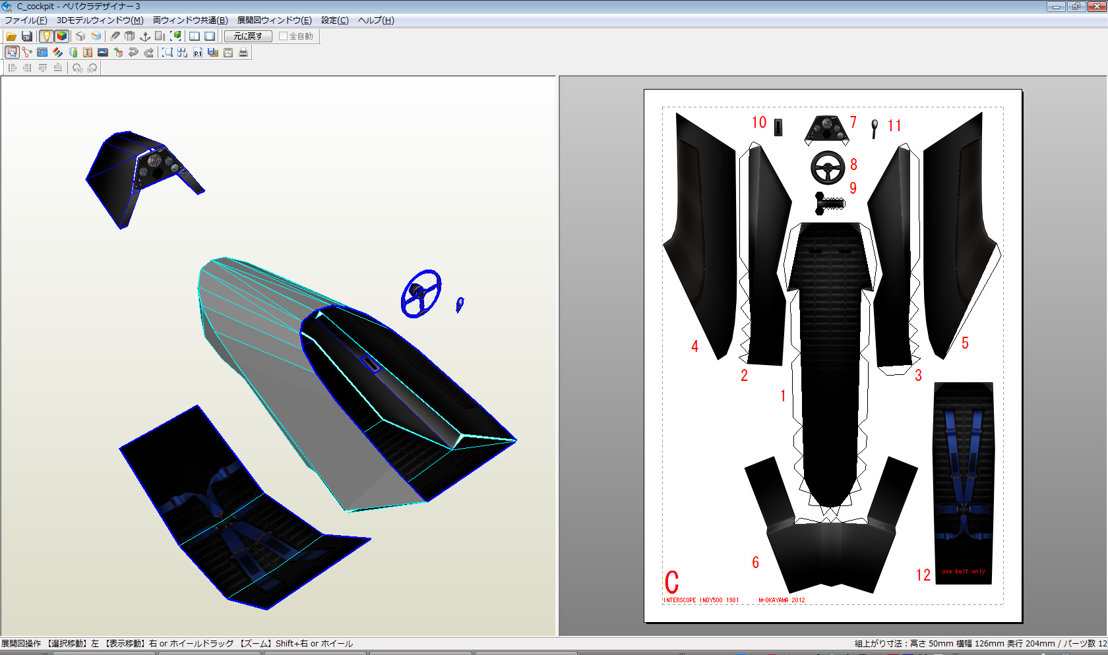This screenshot has height=655, width=1108.
Task: Select the colored pencils edge color tool
Action: click(x=57, y=52)
